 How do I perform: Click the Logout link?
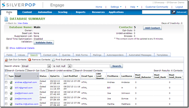[x=179, y=7]
